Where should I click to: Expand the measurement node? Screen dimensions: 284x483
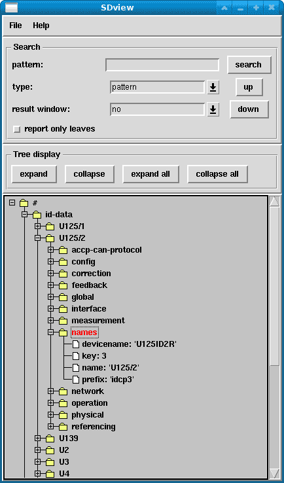(50, 320)
